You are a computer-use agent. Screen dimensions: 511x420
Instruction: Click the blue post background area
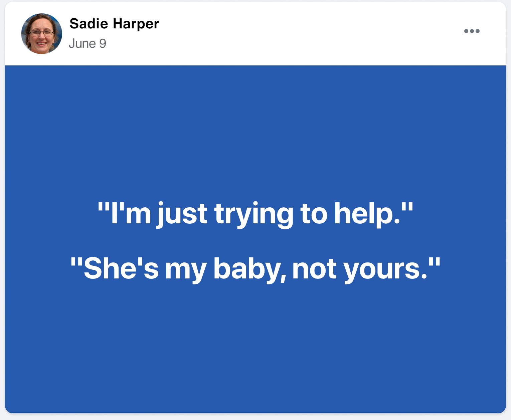pos(255,134)
